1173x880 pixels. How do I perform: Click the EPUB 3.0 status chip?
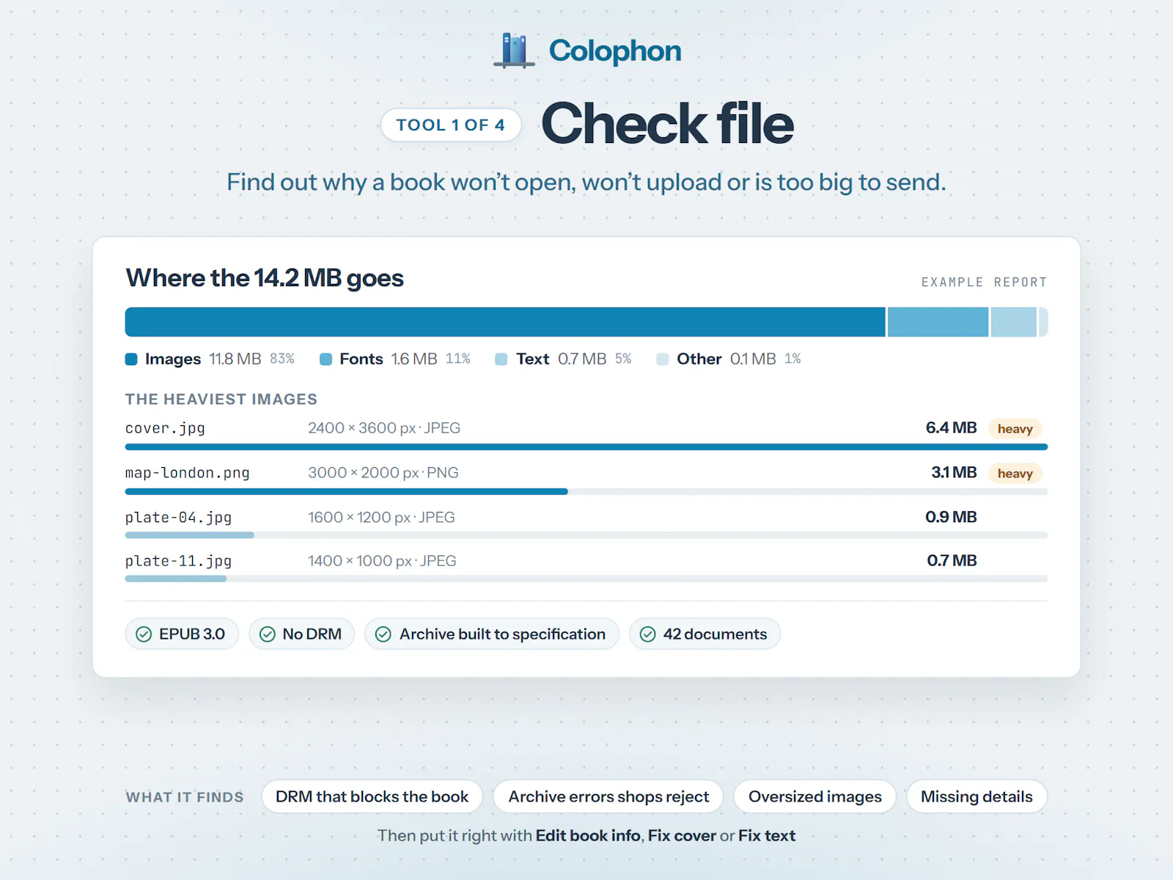pyautogui.click(x=182, y=634)
